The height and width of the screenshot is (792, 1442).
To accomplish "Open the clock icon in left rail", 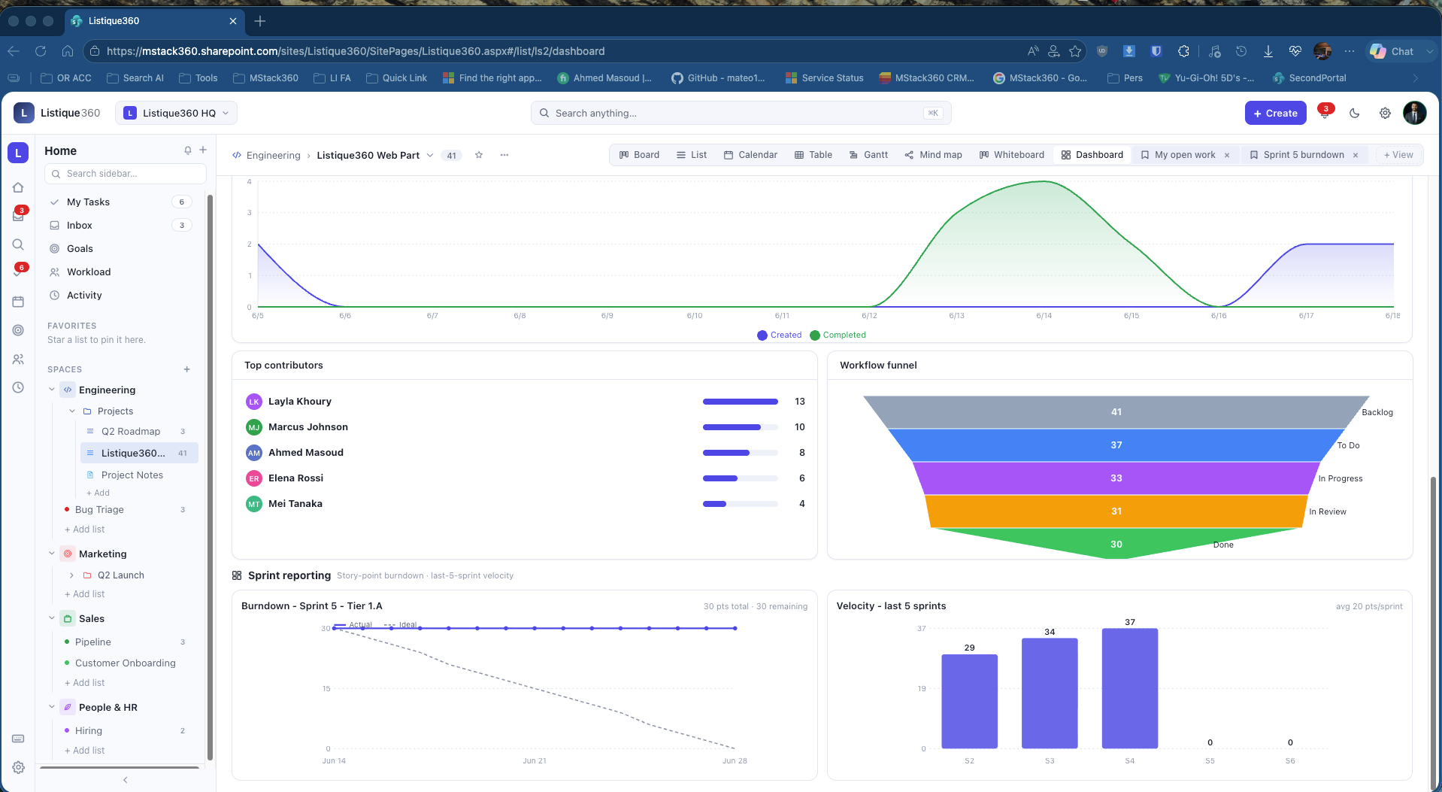I will pyautogui.click(x=18, y=387).
